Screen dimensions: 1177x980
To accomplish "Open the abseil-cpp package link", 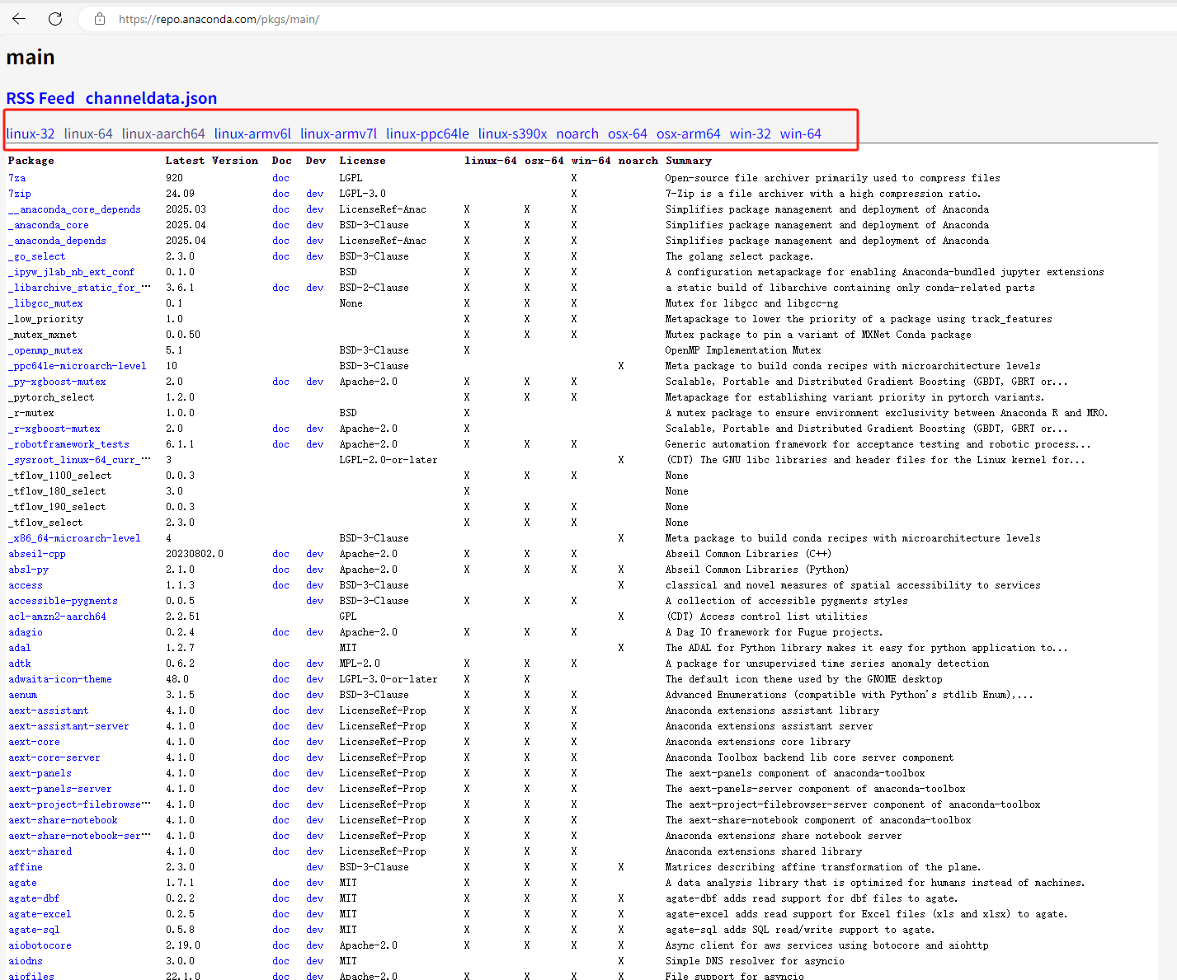I will pyautogui.click(x=37, y=554).
